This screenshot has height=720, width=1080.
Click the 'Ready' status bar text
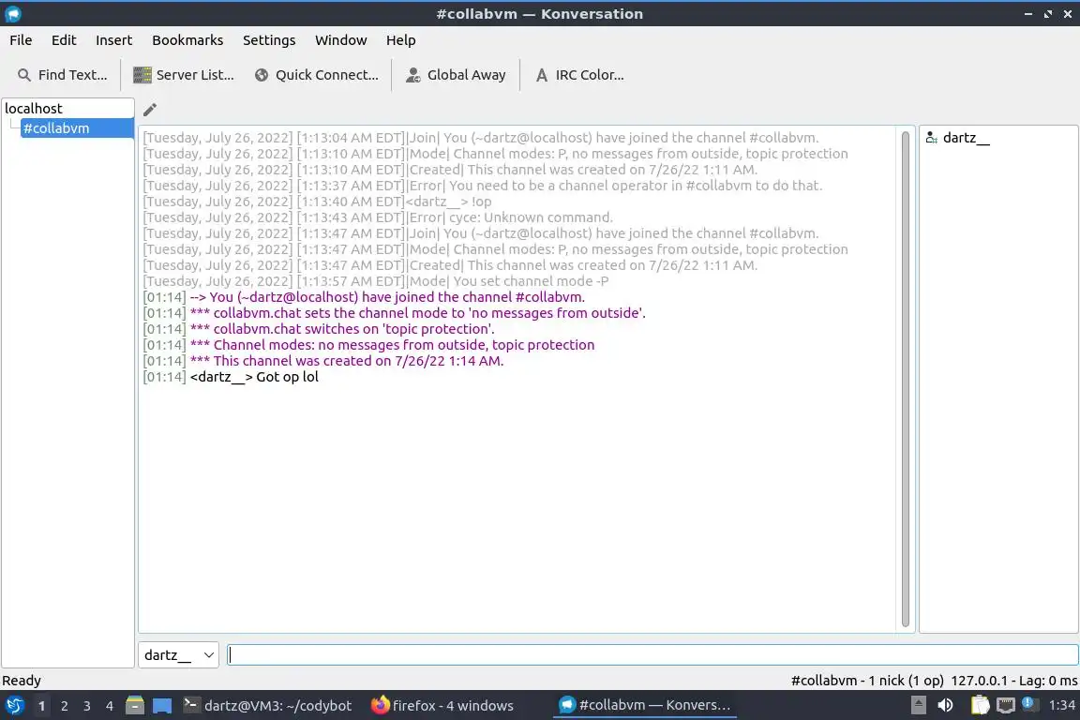(x=22, y=680)
